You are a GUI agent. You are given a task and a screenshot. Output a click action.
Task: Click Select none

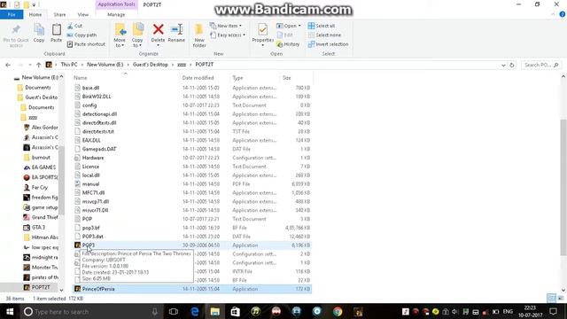[x=324, y=35]
